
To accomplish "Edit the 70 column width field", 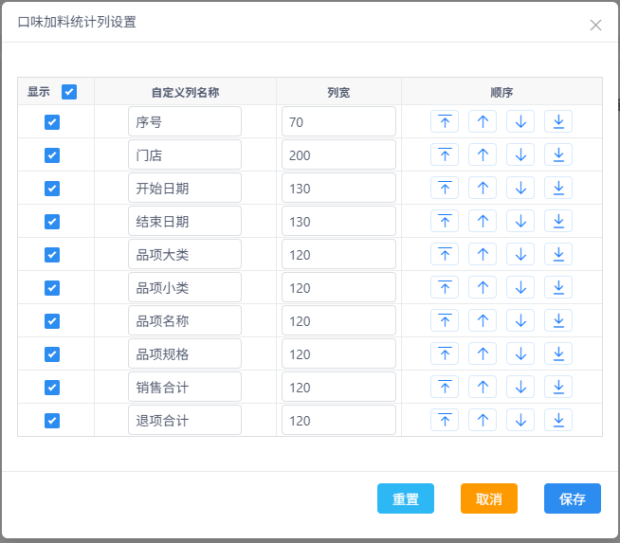I will coord(338,121).
